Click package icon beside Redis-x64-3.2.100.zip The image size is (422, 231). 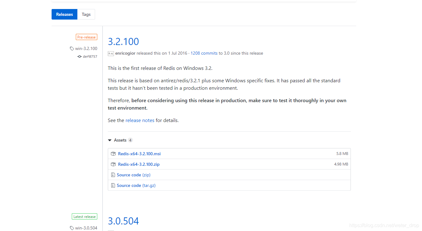coord(113,164)
